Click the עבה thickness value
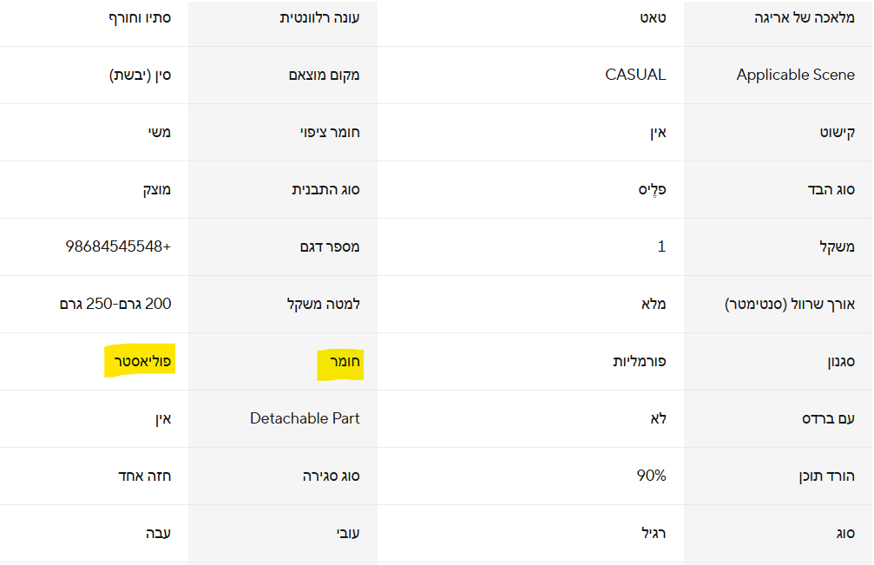Screen dimensions: 874x565 pos(158,533)
